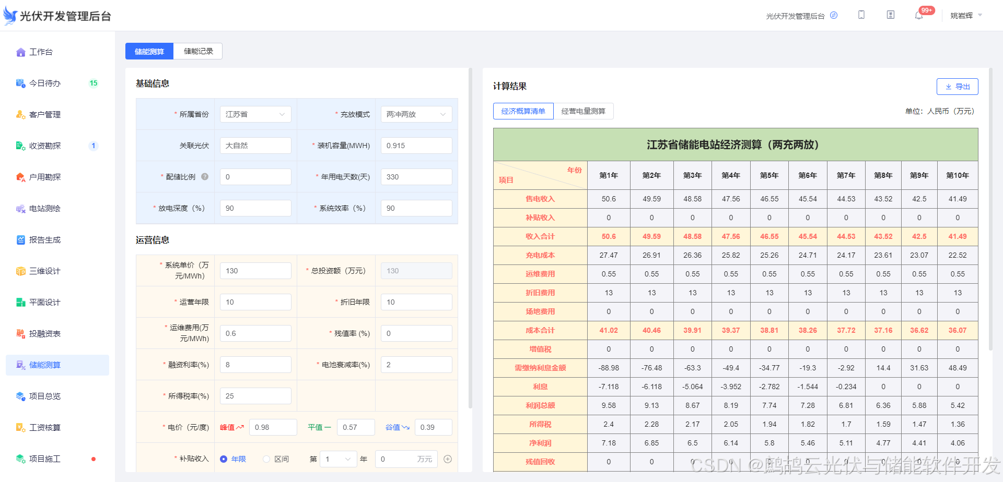Click 光伏开发管理后台 link in top header
Image resolution: width=1003 pixels, height=482 pixels.
(795, 16)
